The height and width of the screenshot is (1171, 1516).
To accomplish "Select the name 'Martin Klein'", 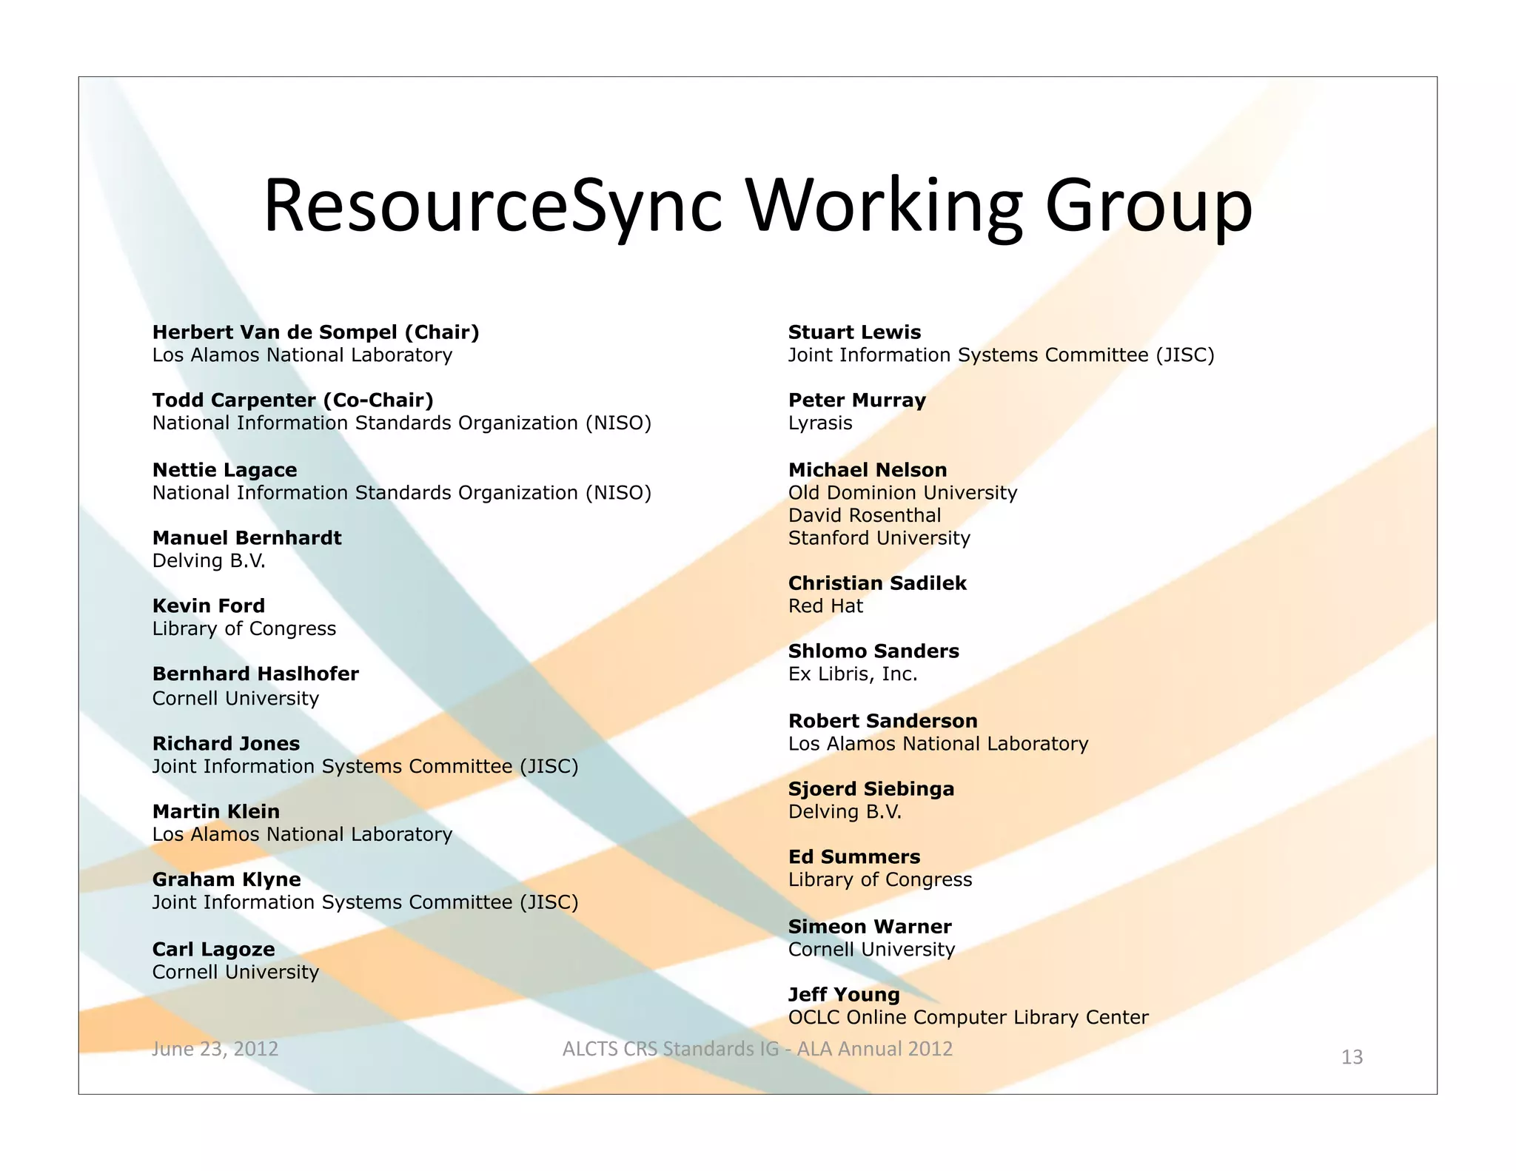I will [216, 812].
